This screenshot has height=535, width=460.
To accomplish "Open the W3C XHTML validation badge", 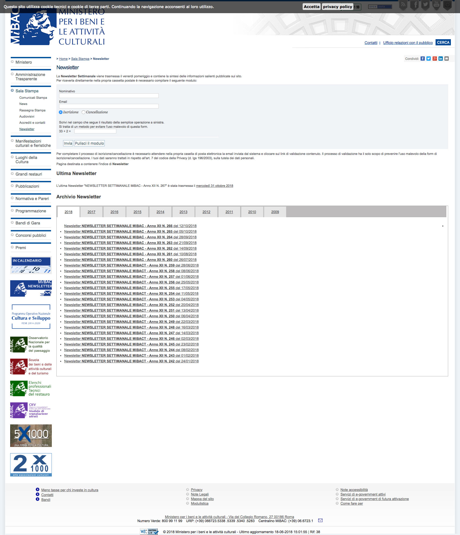I will (x=149, y=531).
